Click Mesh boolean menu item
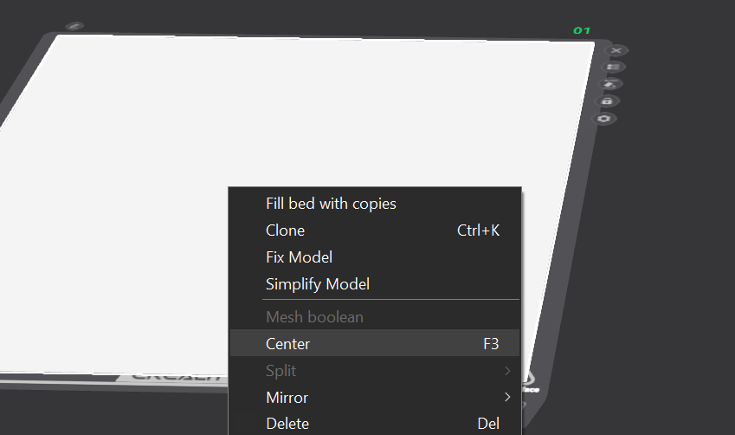This screenshot has width=735, height=435. coord(314,317)
